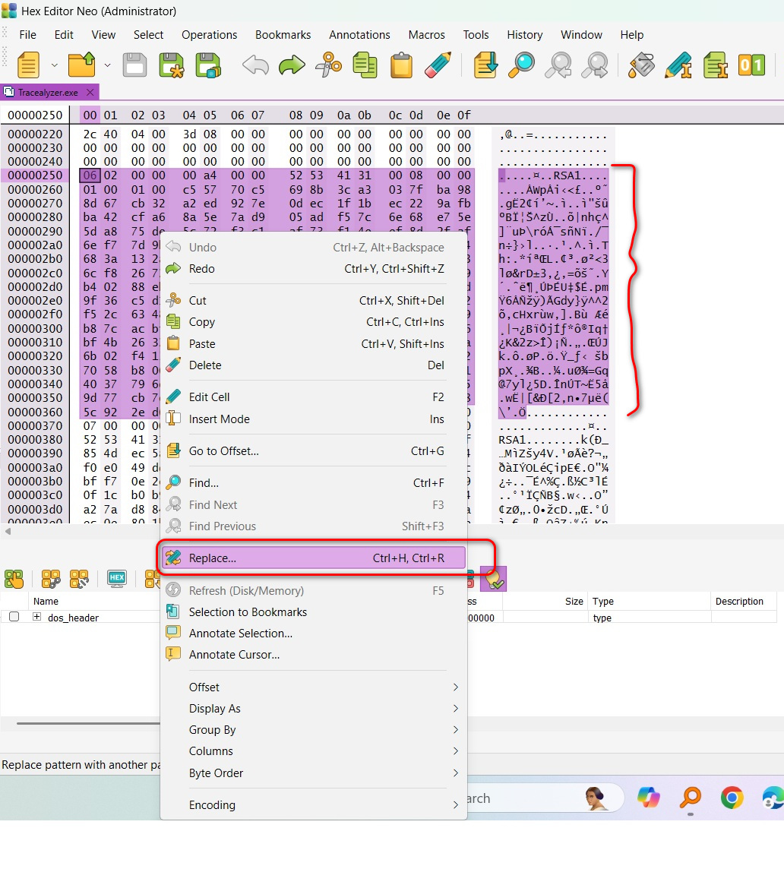
Task: Choose Edit Cell in context menu
Action: [314, 397]
